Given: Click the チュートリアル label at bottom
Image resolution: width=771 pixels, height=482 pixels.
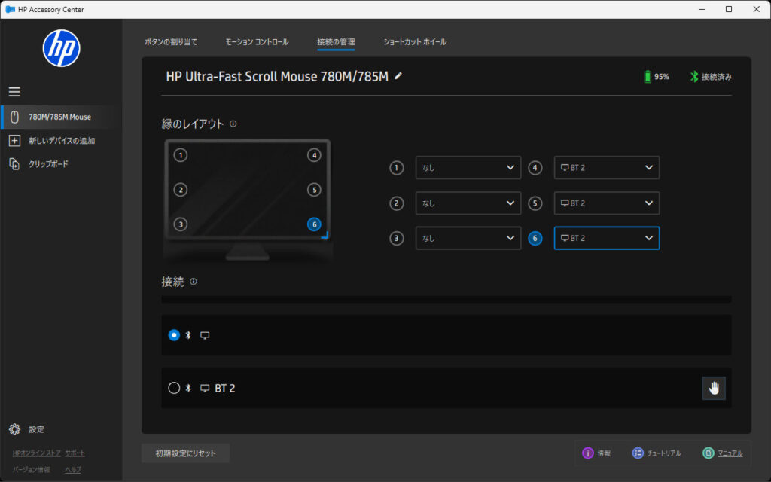Looking at the screenshot, I should pyautogui.click(x=664, y=453).
